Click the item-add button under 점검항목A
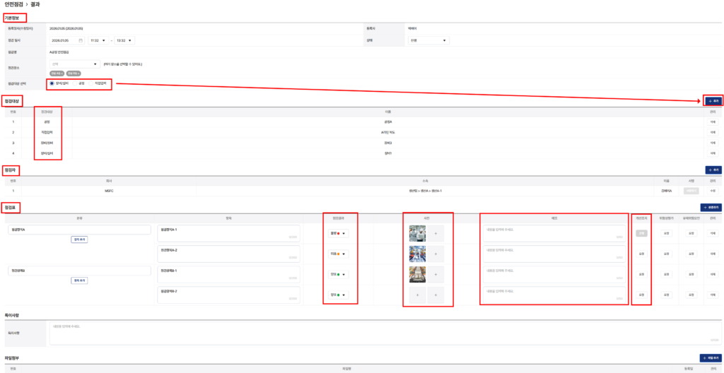 pyautogui.click(x=79, y=239)
